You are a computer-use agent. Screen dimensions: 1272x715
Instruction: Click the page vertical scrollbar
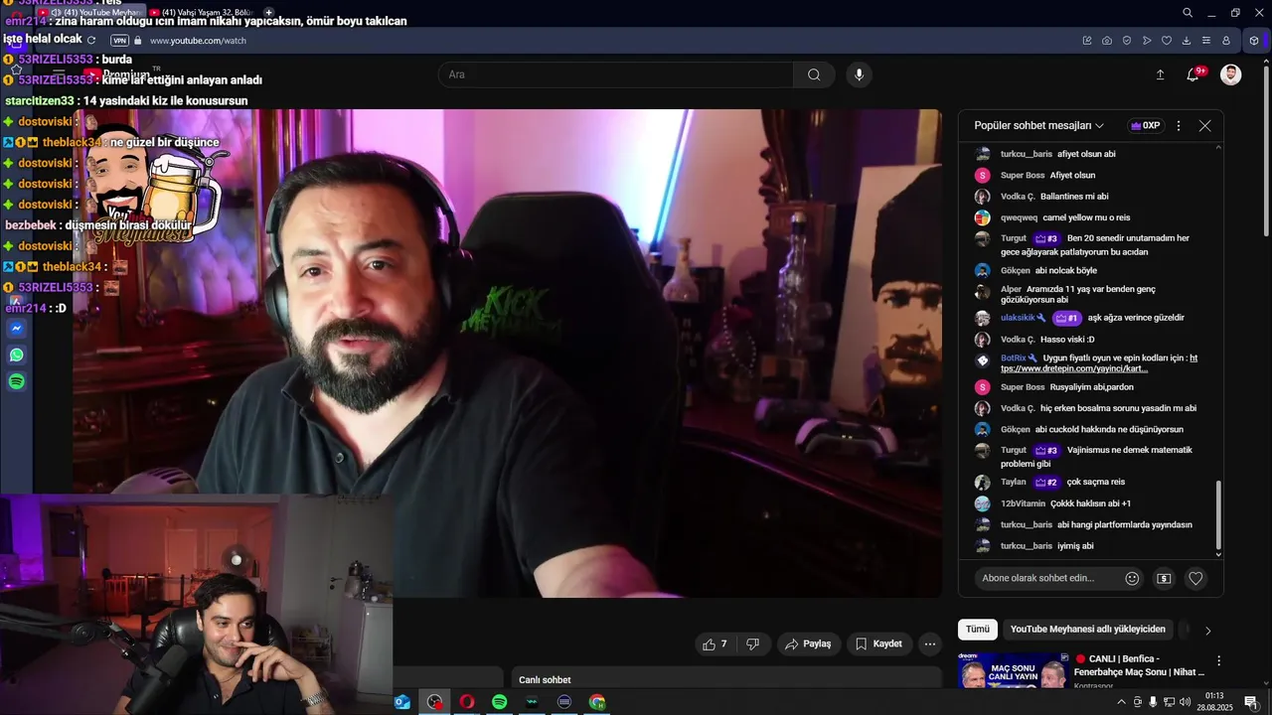pos(1266,149)
